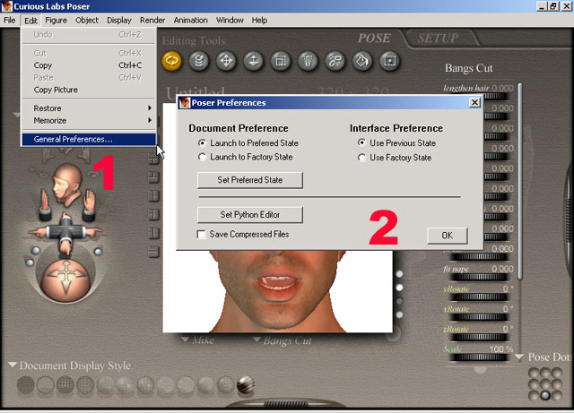Click the Scale value 100 %
This screenshot has height=413, width=574.
tap(501, 349)
